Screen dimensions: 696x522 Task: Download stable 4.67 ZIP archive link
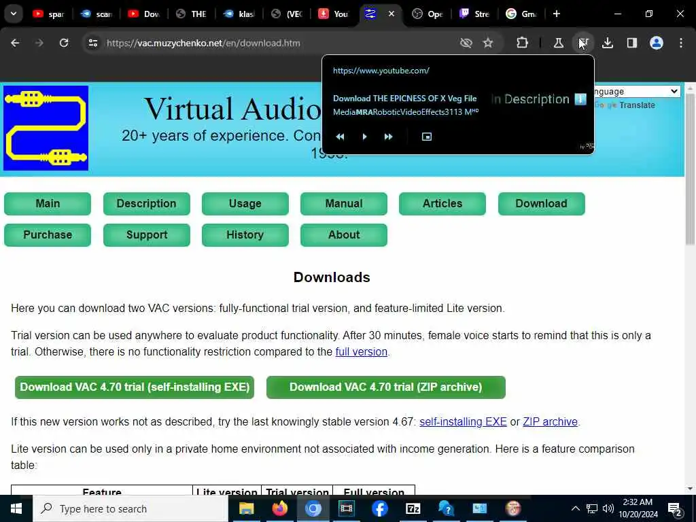coord(550,421)
